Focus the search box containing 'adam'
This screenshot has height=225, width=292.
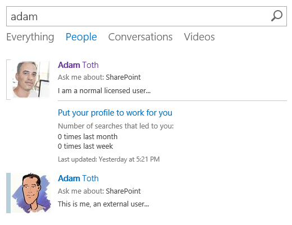147,16
